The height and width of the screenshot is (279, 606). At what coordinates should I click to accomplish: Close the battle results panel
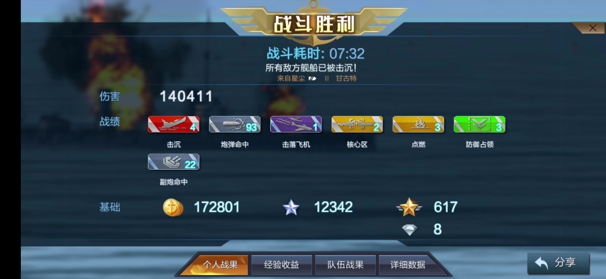592,28
